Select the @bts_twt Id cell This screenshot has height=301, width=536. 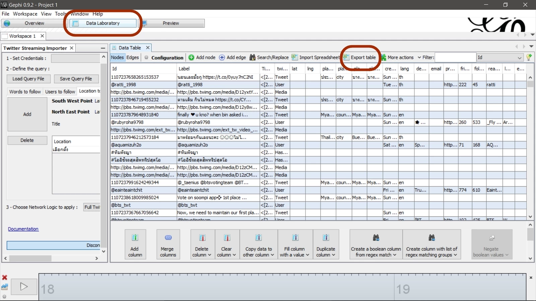(x=143, y=205)
